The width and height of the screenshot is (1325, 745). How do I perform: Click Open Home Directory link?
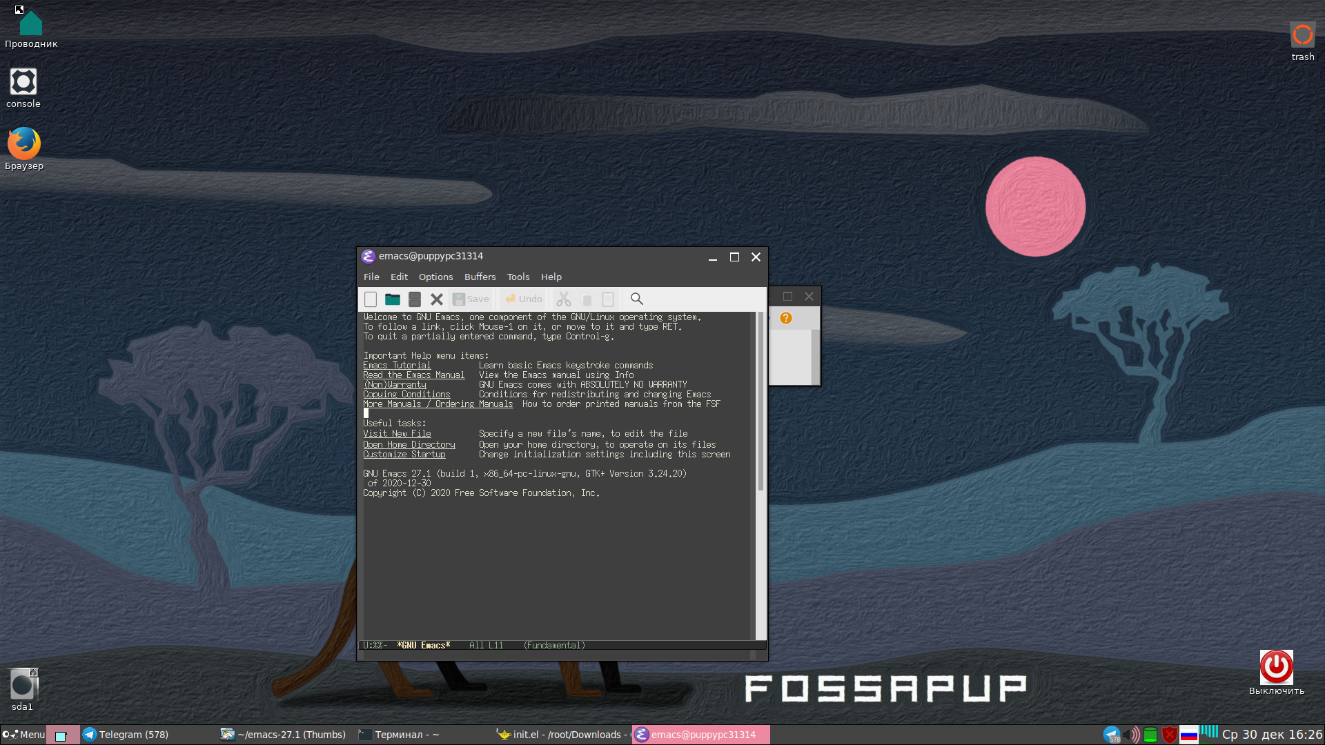click(409, 445)
